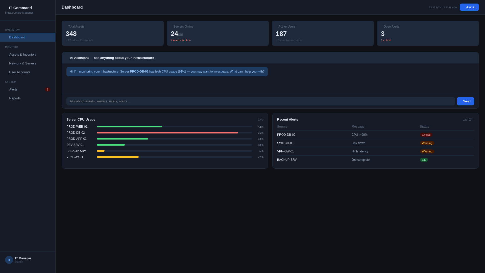Viewport: 485px width, 273px height.
Task: Click the 'Last 24h' label
Action: (468, 120)
